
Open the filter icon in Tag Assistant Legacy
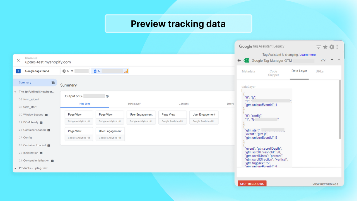point(319,47)
